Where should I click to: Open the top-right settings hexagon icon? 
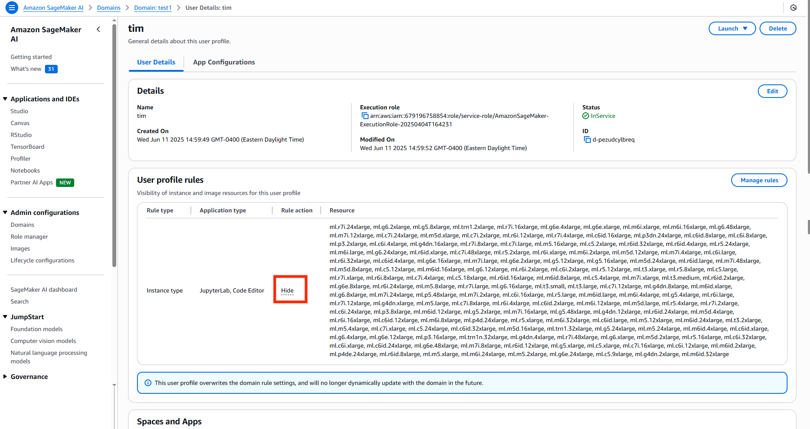793,8
